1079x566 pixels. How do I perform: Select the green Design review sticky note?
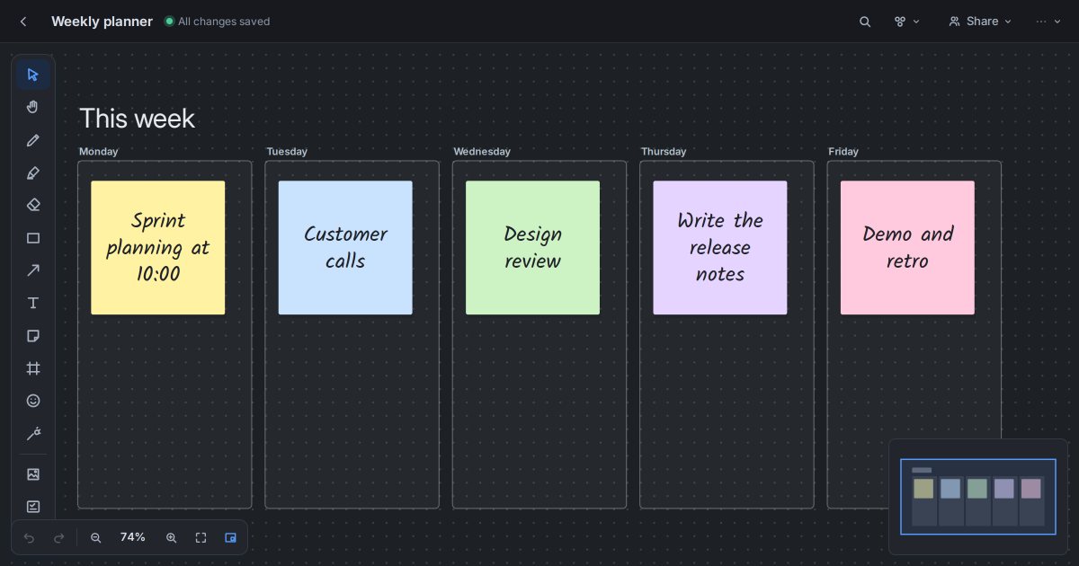(x=532, y=248)
